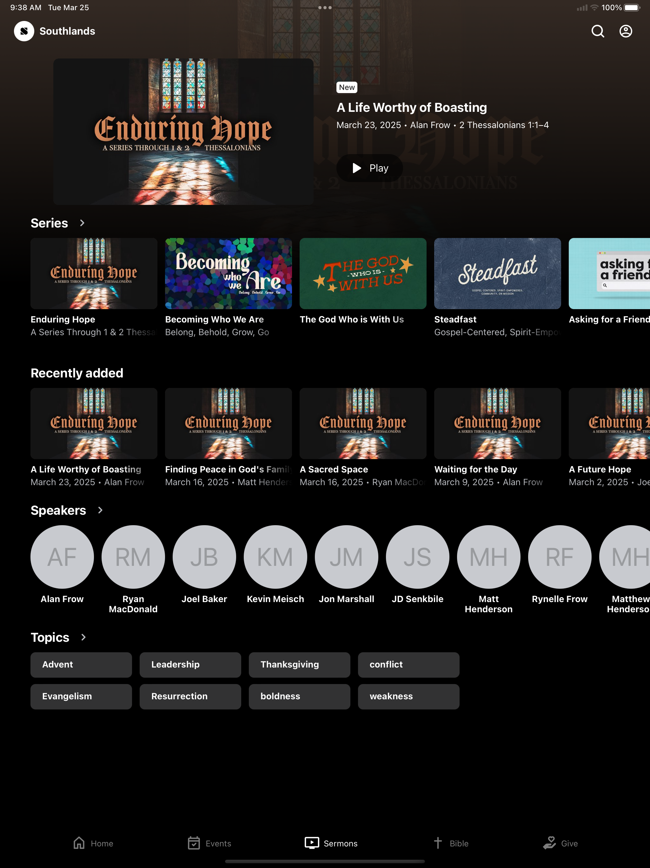The height and width of the screenshot is (868, 650).
Task: Switch to the Home tab
Action: [x=93, y=843]
